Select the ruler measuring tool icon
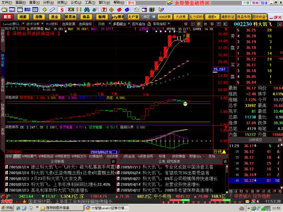 pyautogui.click(x=52, y=10)
